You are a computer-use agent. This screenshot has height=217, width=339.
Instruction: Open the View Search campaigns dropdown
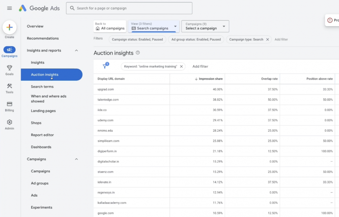[x=154, y=26]
